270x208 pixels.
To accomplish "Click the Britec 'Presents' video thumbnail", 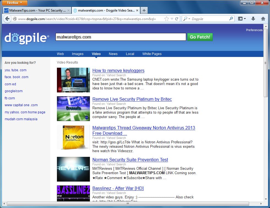I will click(73, 109).
